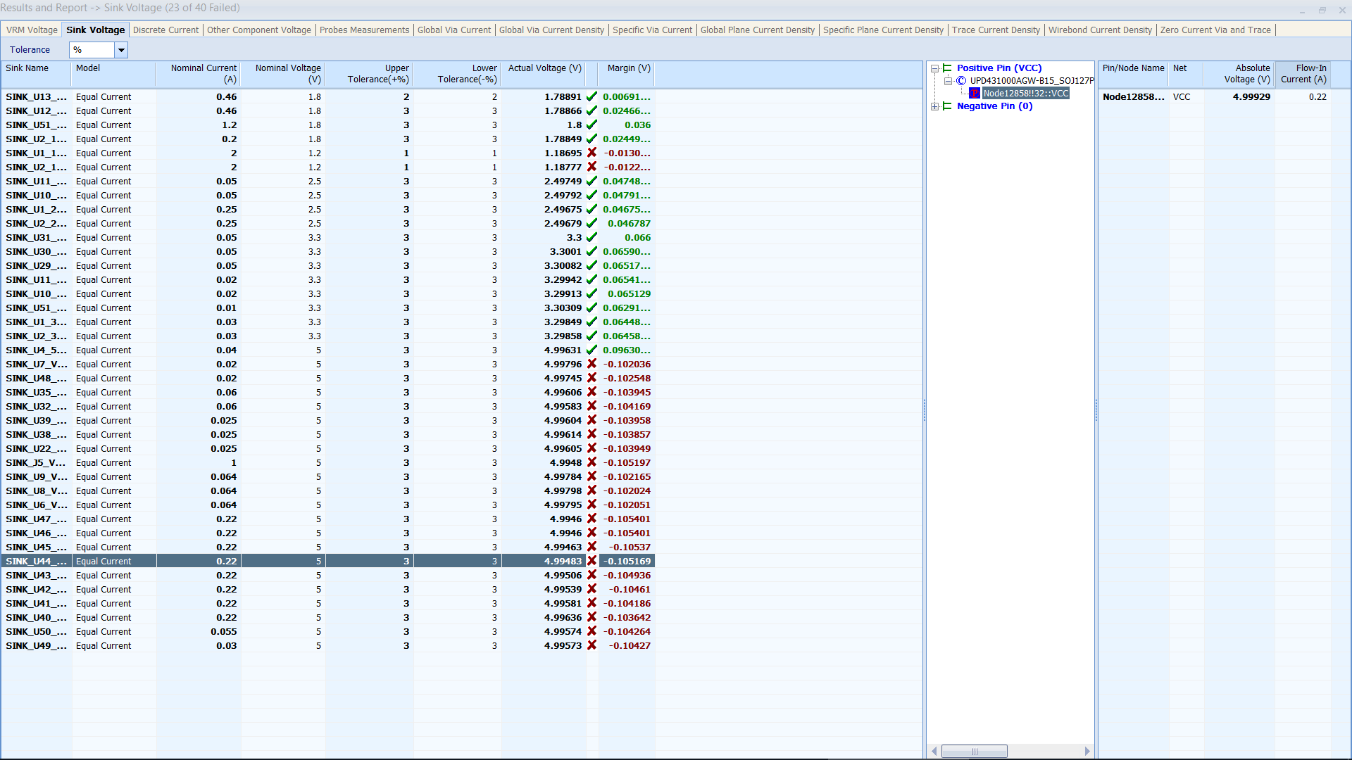Click the red X fail mark on SINK_U49 row
This screenshot has height=760, width=1352.
click(x=591, y=645)
